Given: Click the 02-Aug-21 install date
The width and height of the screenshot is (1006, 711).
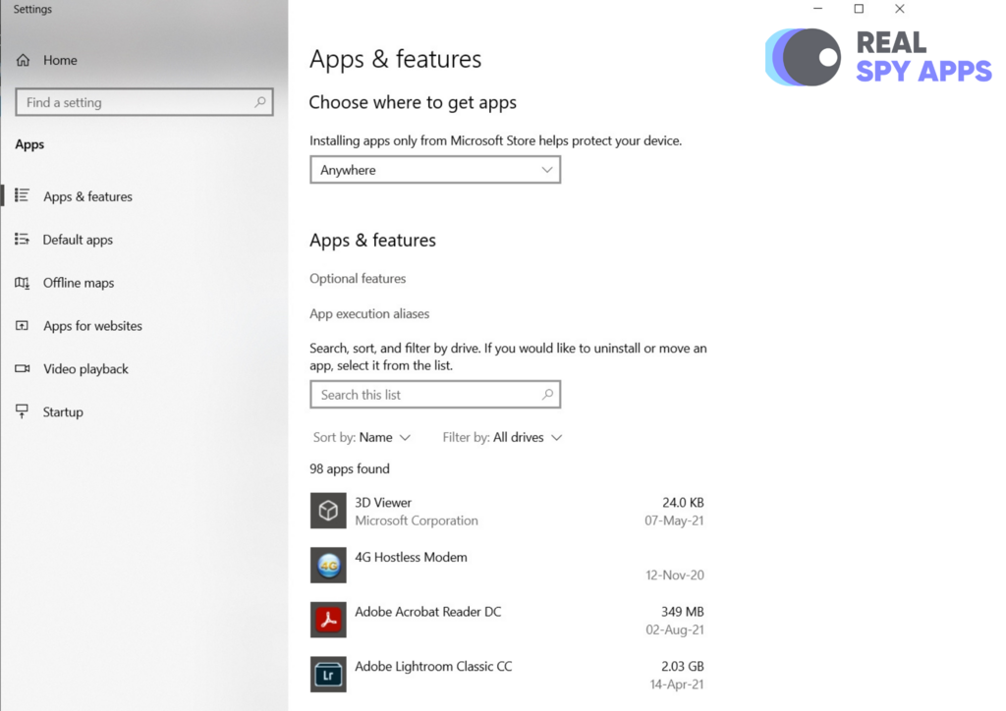Looking at the screenshot, I should (675, 629).
